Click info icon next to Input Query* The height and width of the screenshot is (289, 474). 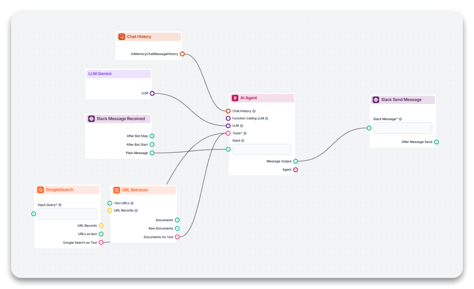tap(60, 205)
